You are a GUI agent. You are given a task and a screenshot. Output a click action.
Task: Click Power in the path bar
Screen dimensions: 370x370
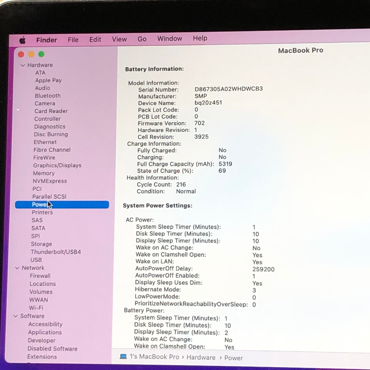click(x=234, y=358)
